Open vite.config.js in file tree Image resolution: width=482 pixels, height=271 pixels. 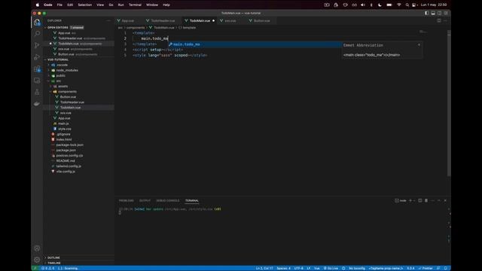[x=66, y=172]
